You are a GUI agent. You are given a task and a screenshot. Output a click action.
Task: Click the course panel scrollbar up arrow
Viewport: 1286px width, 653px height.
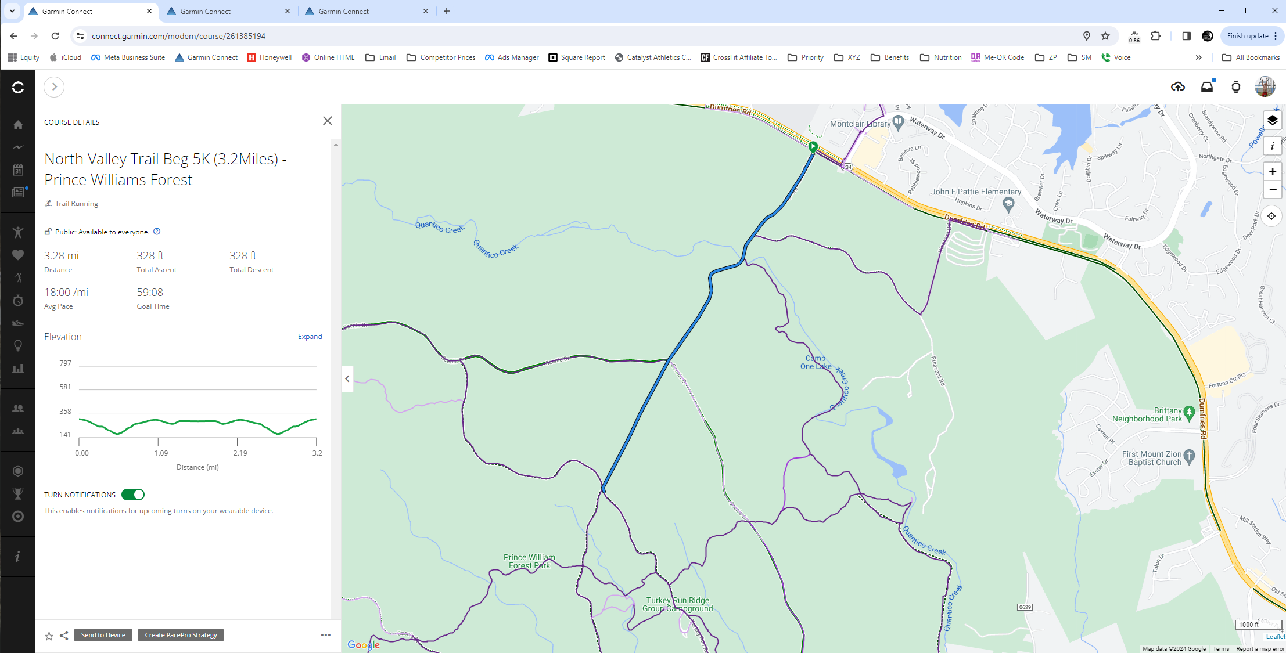[336, 144]
